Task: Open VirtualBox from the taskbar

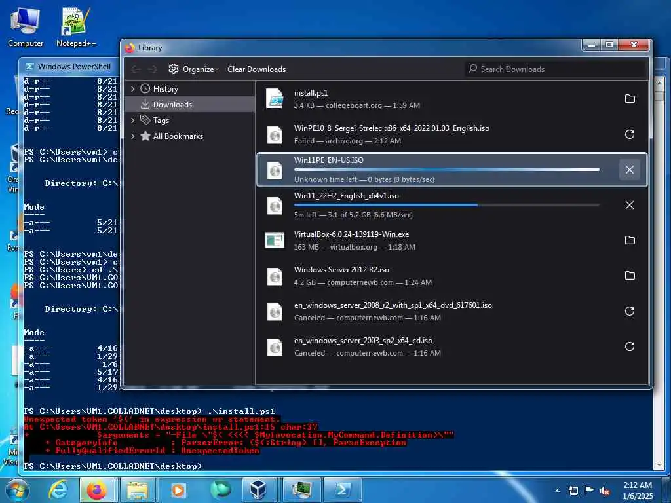Action: point(259,490)
